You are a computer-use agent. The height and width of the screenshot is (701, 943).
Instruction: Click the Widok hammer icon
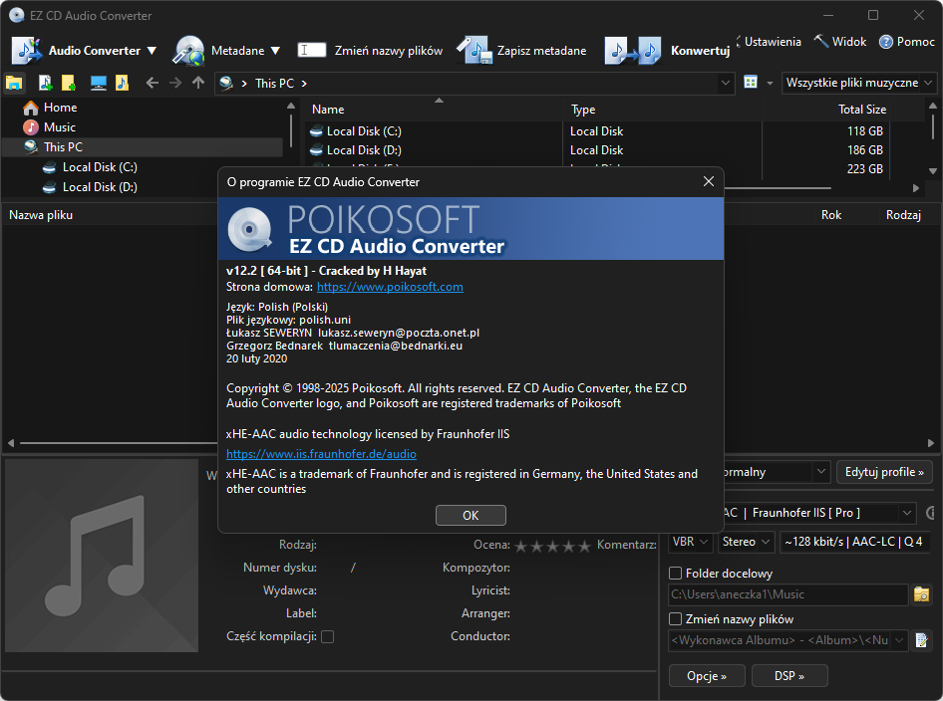coord(821,42)
